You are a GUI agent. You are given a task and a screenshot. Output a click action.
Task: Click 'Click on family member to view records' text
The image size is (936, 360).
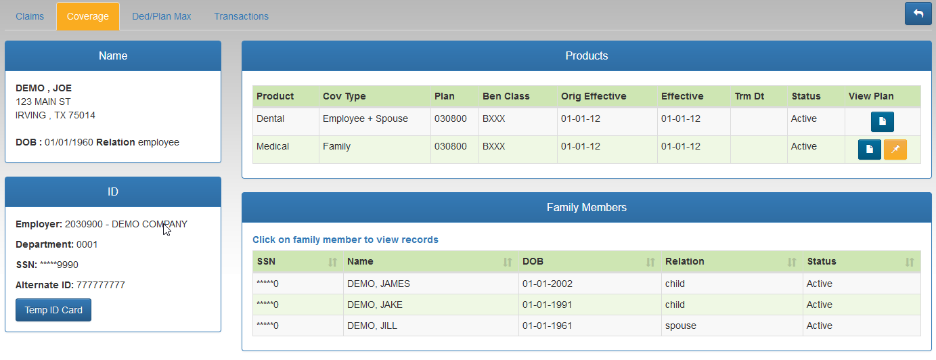click(345, 240)
